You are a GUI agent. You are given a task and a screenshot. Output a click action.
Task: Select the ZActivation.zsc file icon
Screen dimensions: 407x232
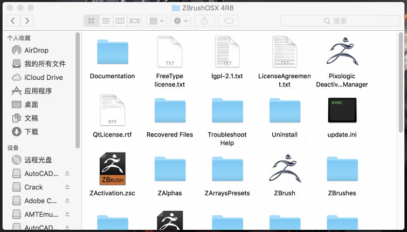tap(112, 169)
